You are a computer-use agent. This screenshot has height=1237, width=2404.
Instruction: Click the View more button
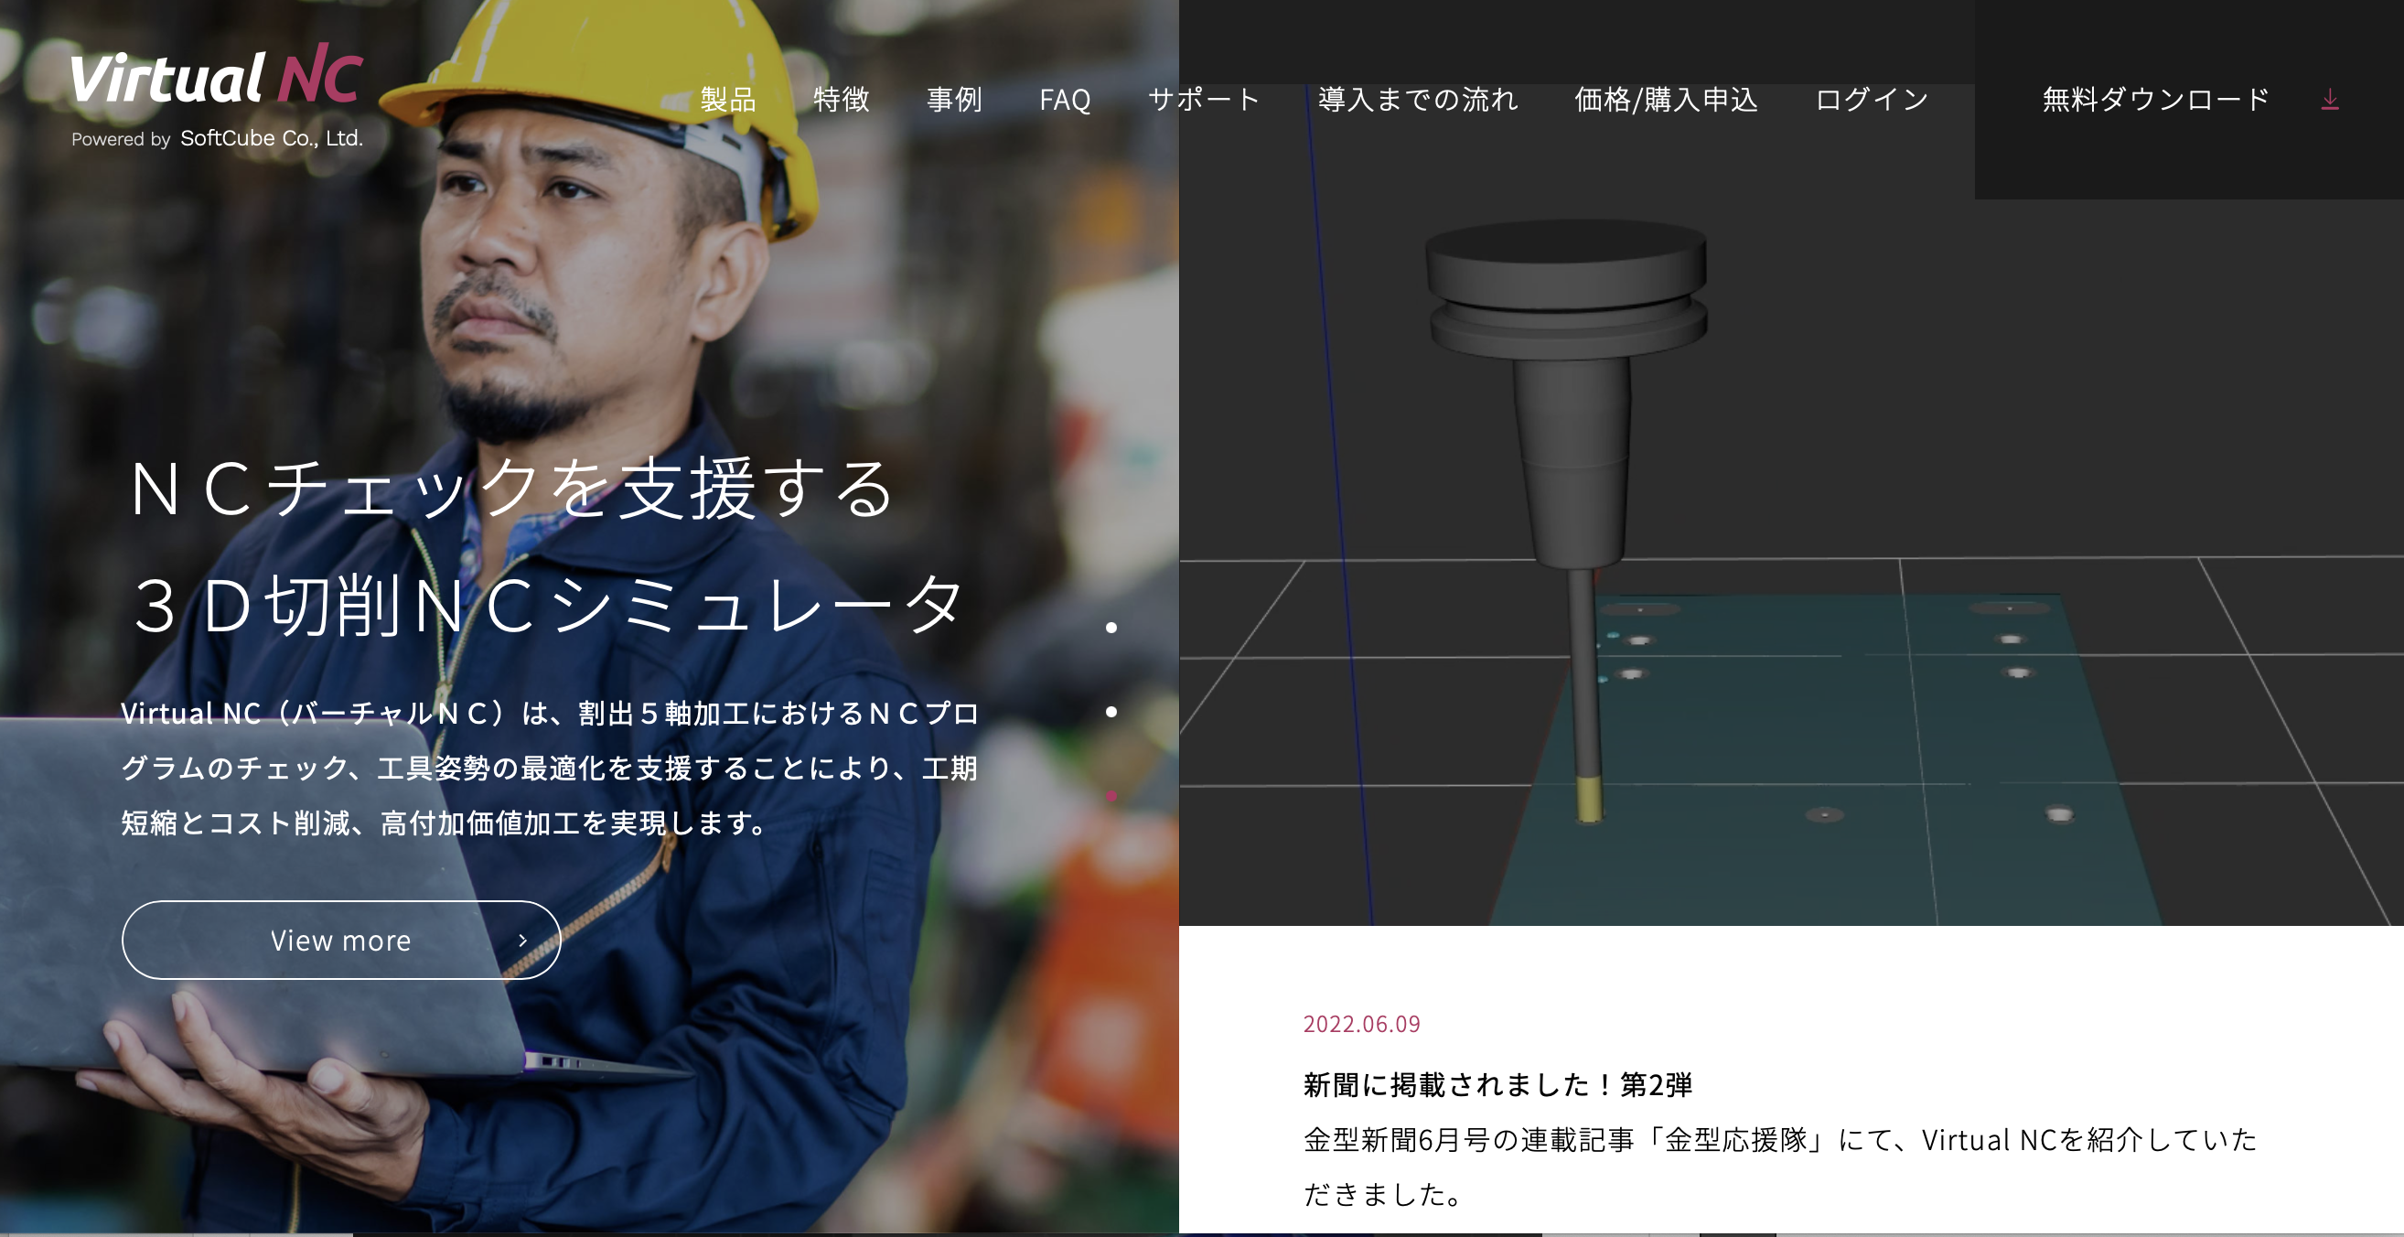340,941
